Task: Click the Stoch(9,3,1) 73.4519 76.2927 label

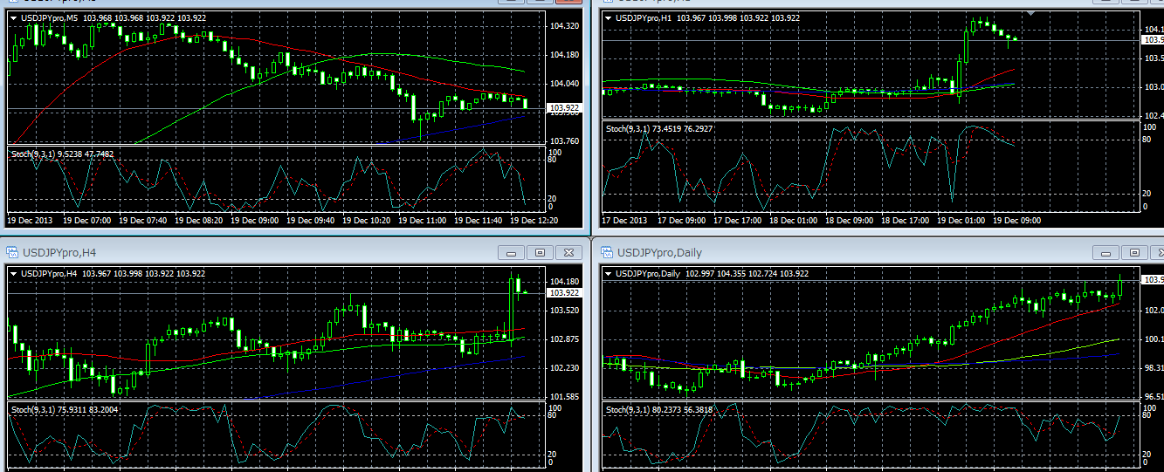Action: (x=659, y=129)
